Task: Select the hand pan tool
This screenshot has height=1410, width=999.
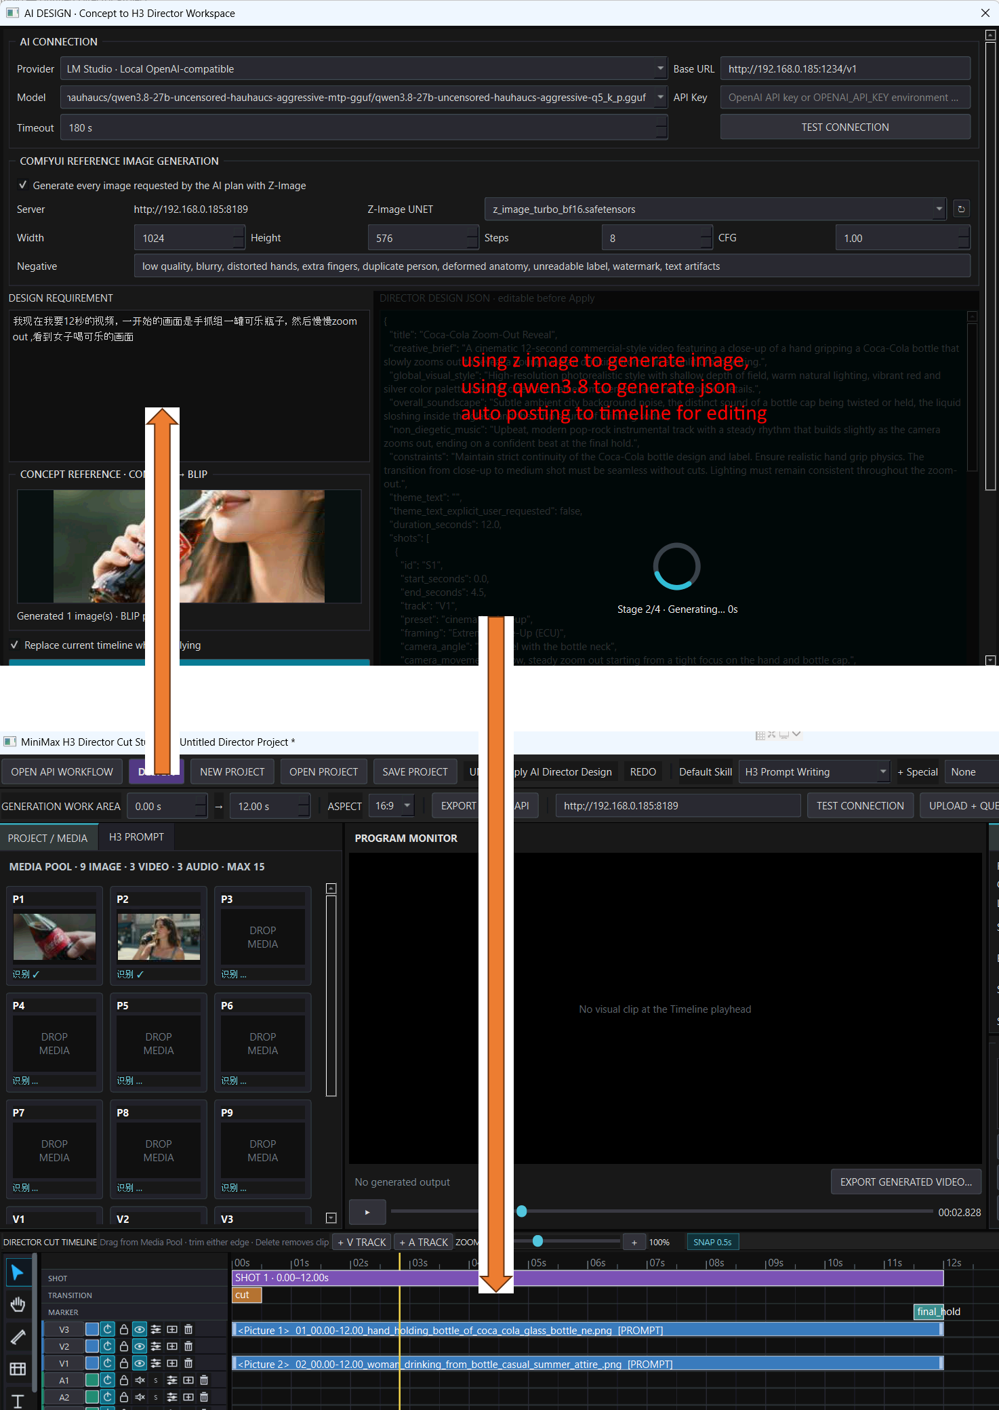Action: coord(18,1305)
